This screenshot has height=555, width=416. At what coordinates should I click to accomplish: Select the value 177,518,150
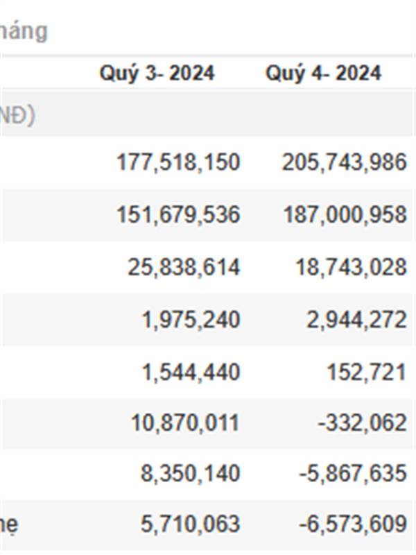(179, 162)
